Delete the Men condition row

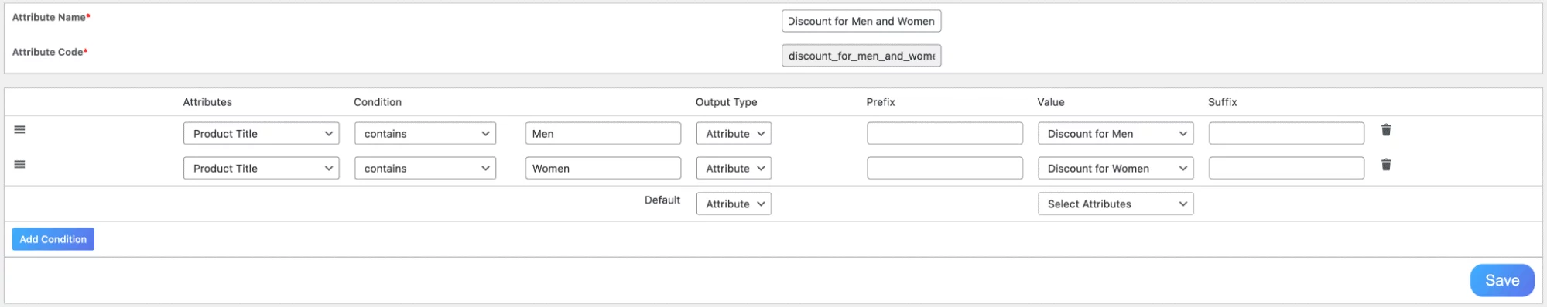pos(1386,130)
